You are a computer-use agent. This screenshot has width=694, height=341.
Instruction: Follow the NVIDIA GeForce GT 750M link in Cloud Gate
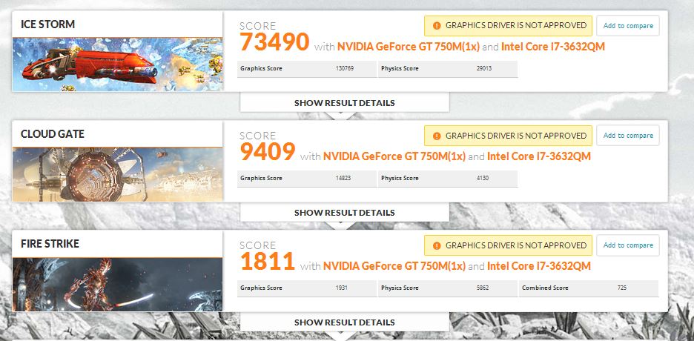click(394, 156)
